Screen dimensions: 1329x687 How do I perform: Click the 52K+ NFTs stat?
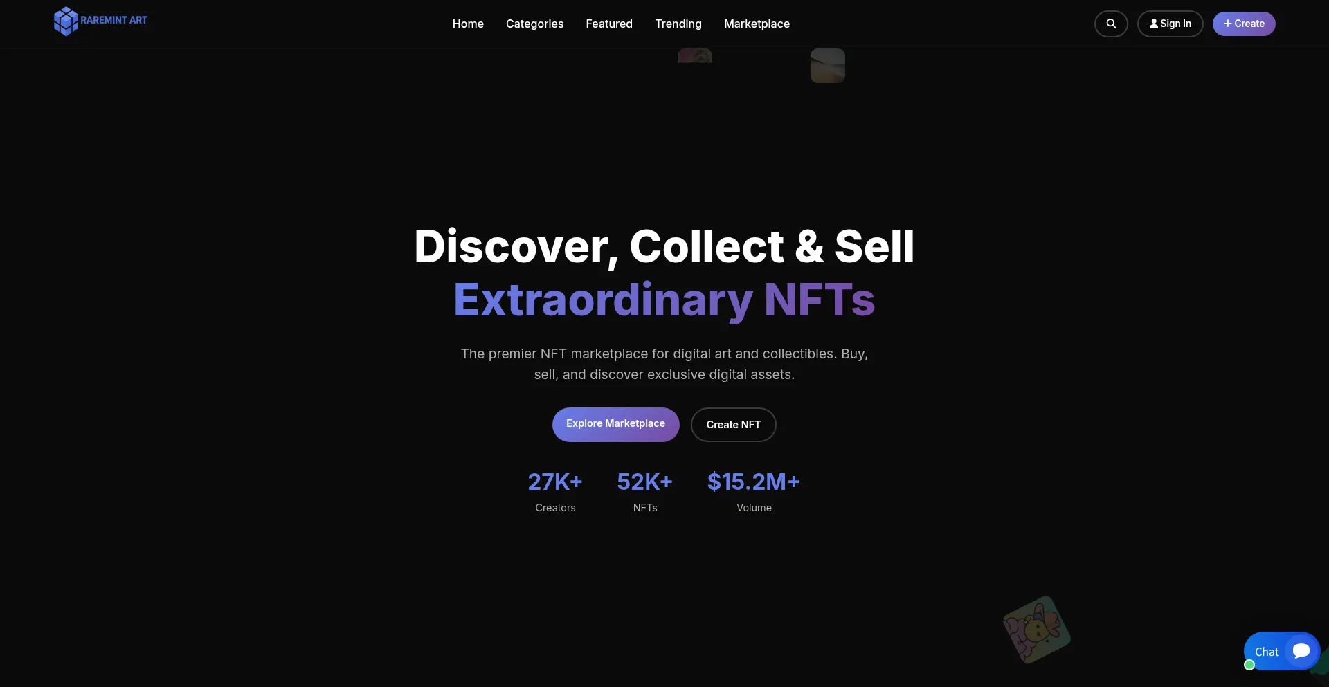(645, 492)
